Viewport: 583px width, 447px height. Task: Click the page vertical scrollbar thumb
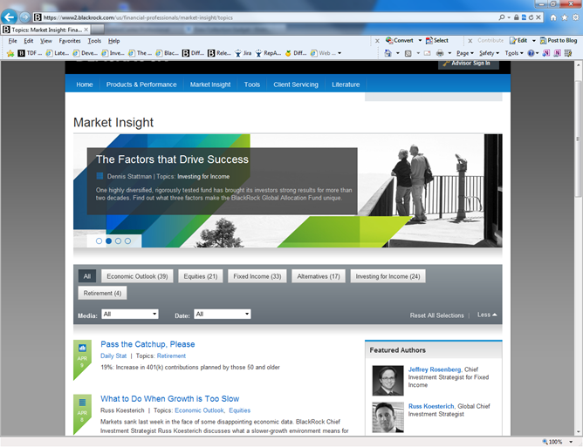pyautogui.click(x=578, y=139)
